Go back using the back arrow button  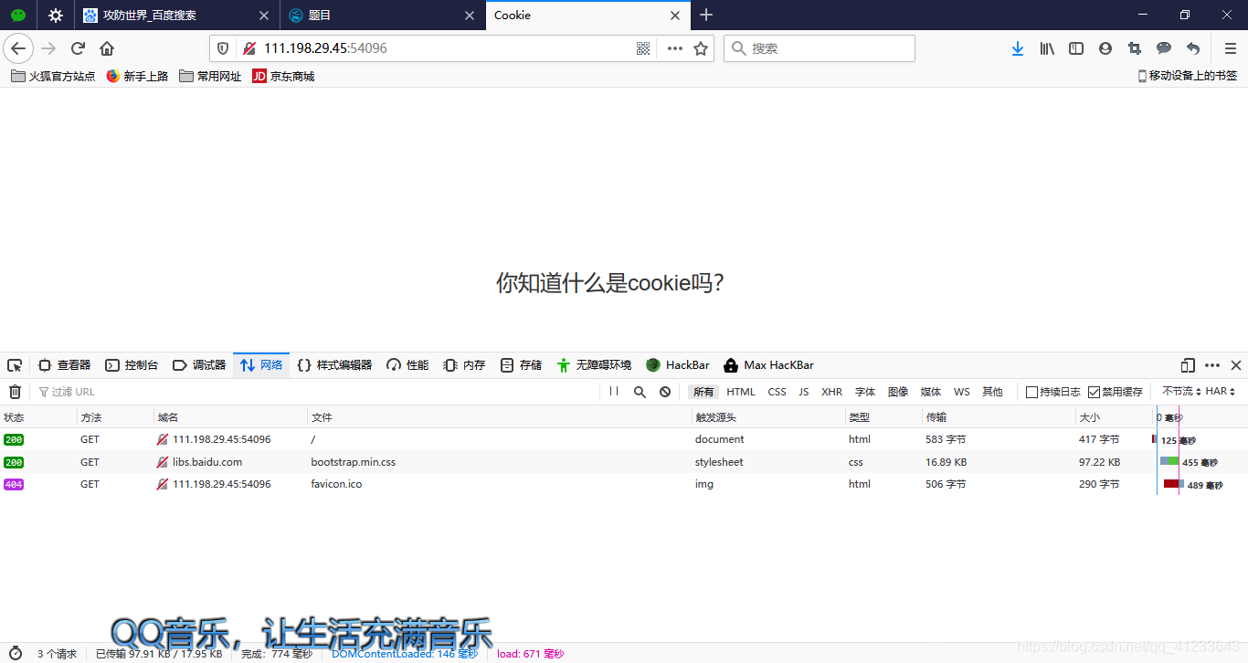[18, 48]
